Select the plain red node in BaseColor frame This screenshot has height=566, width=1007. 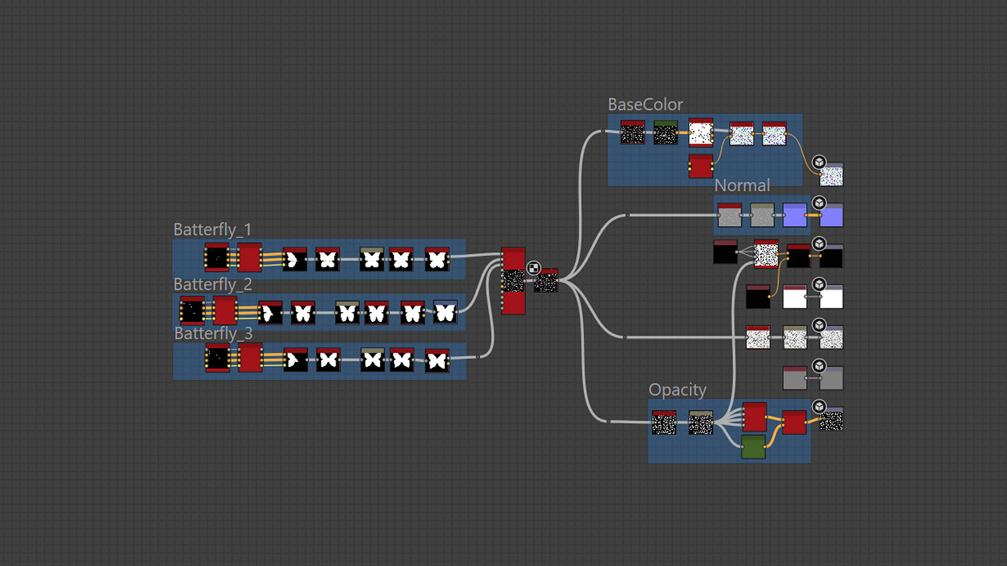[x=701, y=166]
